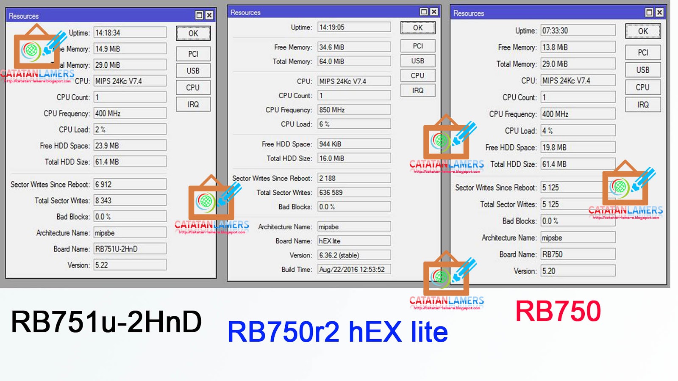Open PCI in the RB751U-2HnD Resources window
Screen dimensions: 678x381
pyautogui.click(x=193, y=54)
